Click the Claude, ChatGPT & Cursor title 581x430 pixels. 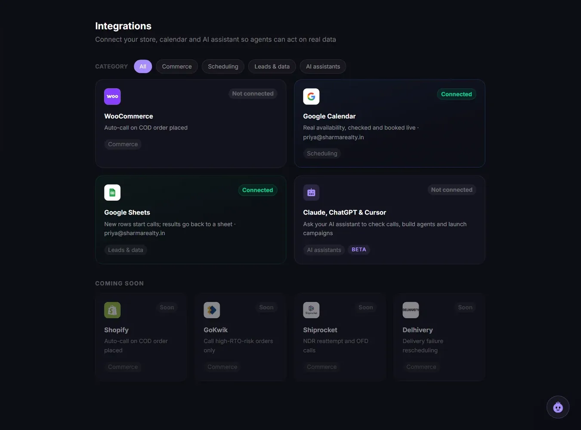tap(345, 212)
